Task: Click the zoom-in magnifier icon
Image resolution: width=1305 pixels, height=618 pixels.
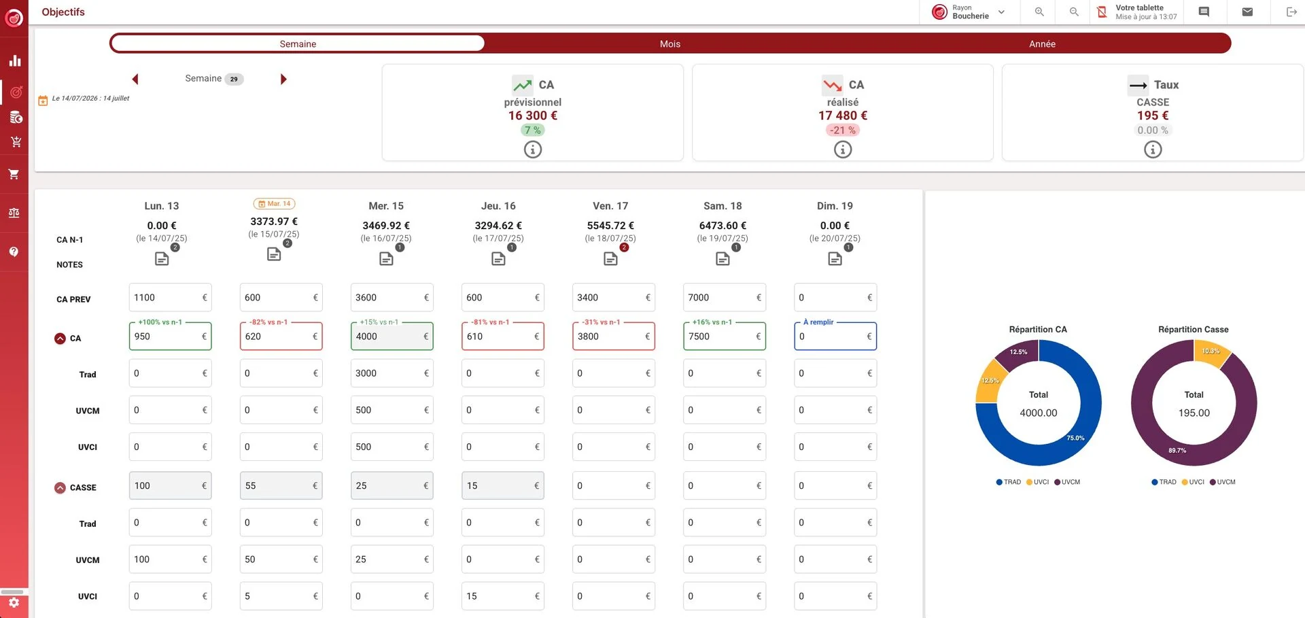Action: pyautogui.click(x=1039, y=12)
